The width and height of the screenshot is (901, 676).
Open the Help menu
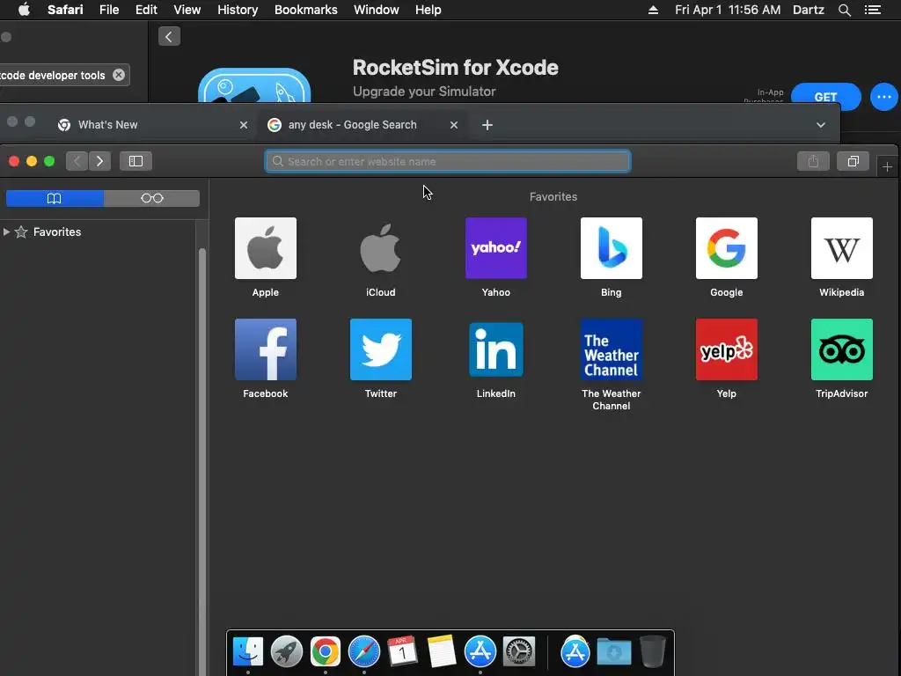coord(429,10)
